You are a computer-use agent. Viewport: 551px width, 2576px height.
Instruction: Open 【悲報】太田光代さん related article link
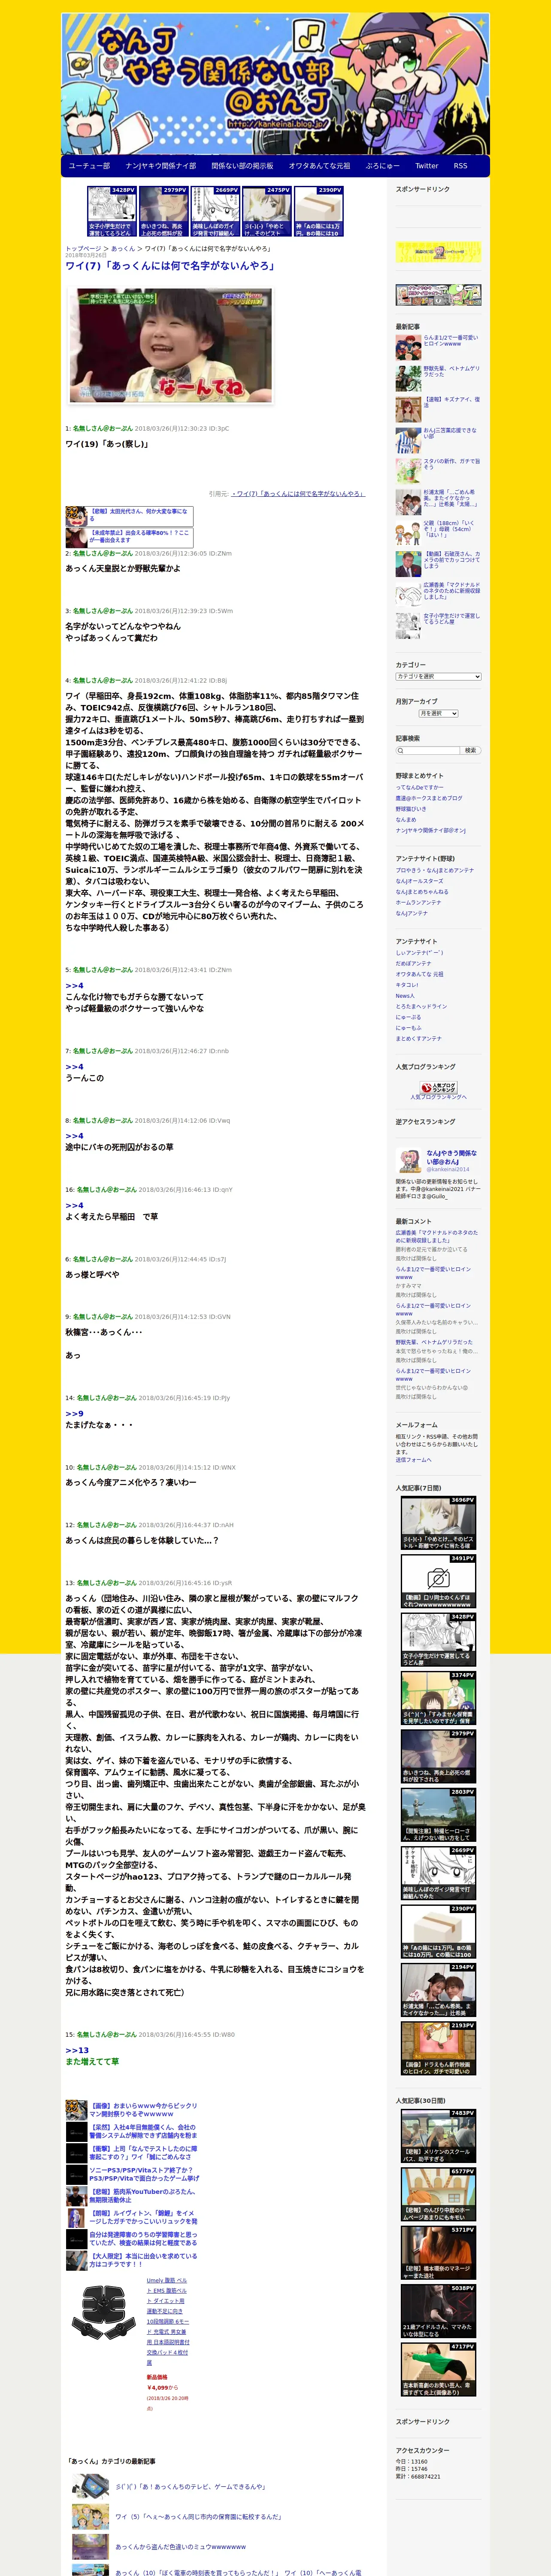coord(138,515)
